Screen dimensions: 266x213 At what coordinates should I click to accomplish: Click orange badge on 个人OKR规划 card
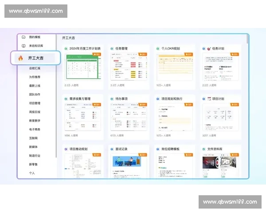189,54
